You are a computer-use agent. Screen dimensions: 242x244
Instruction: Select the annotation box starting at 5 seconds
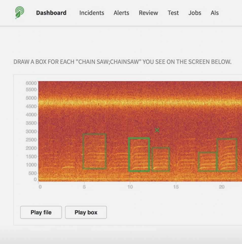click(x=95, y=151)
